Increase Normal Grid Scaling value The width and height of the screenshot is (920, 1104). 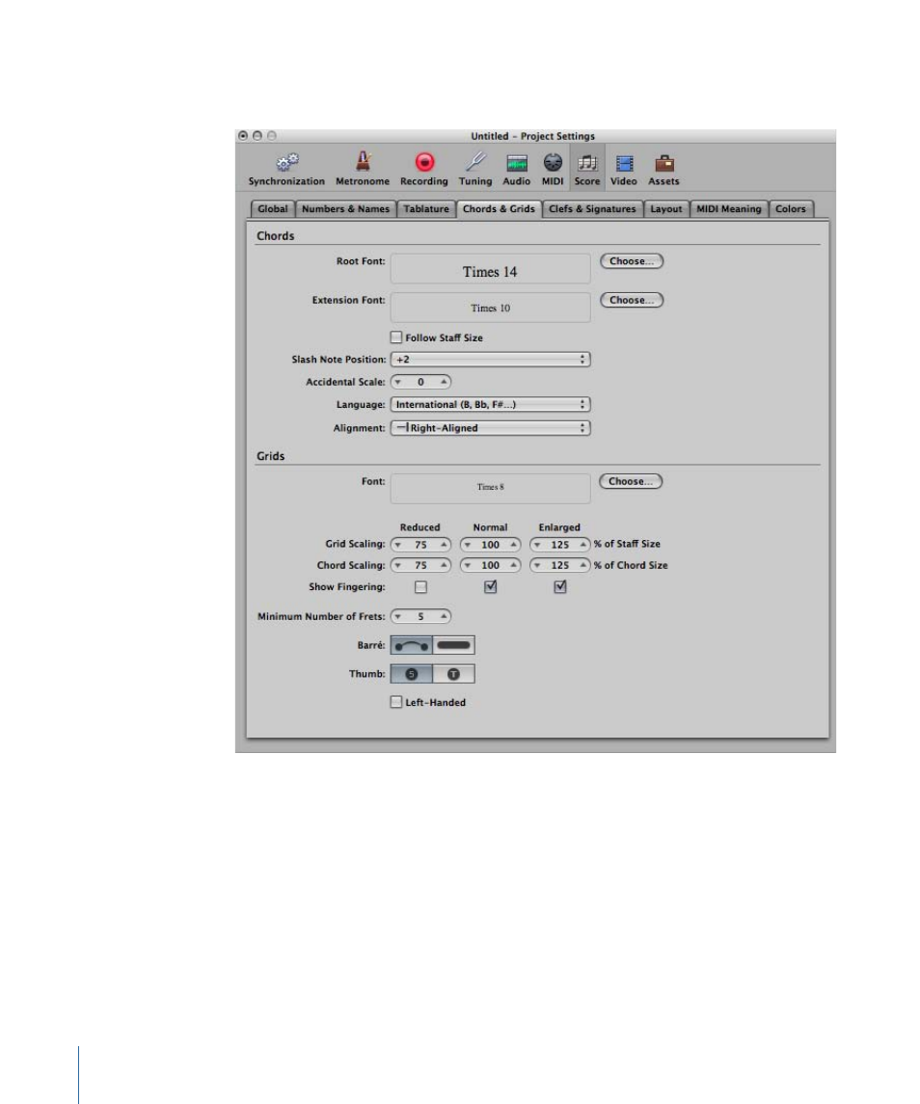pyautogui.click(x=513, y=545)
